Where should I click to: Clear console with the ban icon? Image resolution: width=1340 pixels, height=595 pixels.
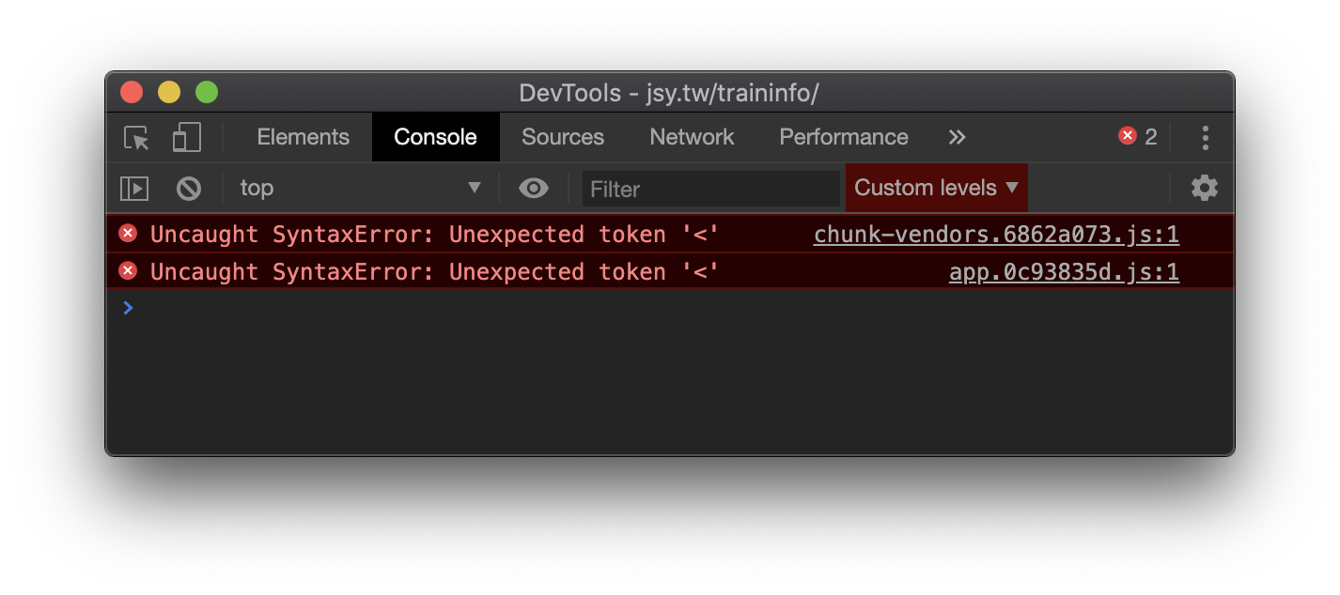[x=189, y=189]
